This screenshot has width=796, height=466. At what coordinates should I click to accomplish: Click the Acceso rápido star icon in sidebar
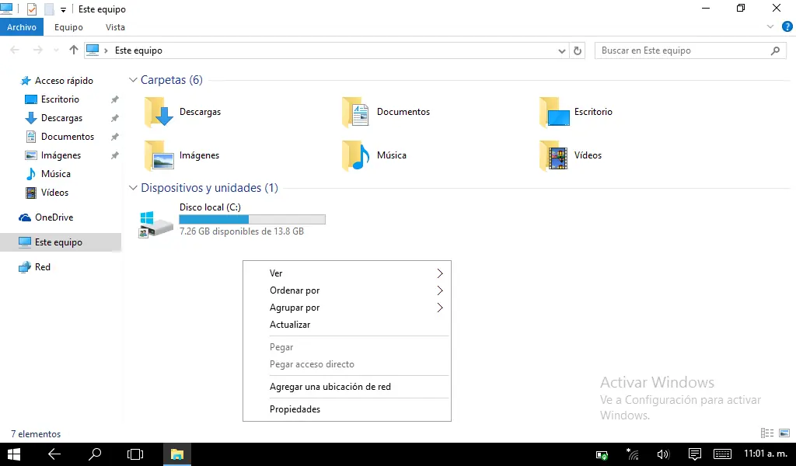pyautogui.click(x=26, y=81)
